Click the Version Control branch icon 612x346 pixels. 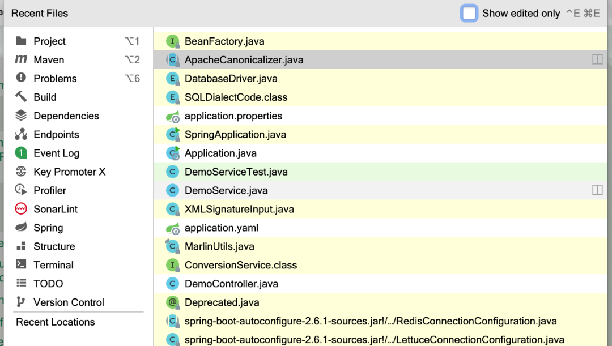(21, 302)
